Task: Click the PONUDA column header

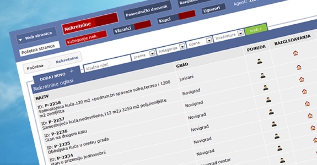Action: coord(256,49)
